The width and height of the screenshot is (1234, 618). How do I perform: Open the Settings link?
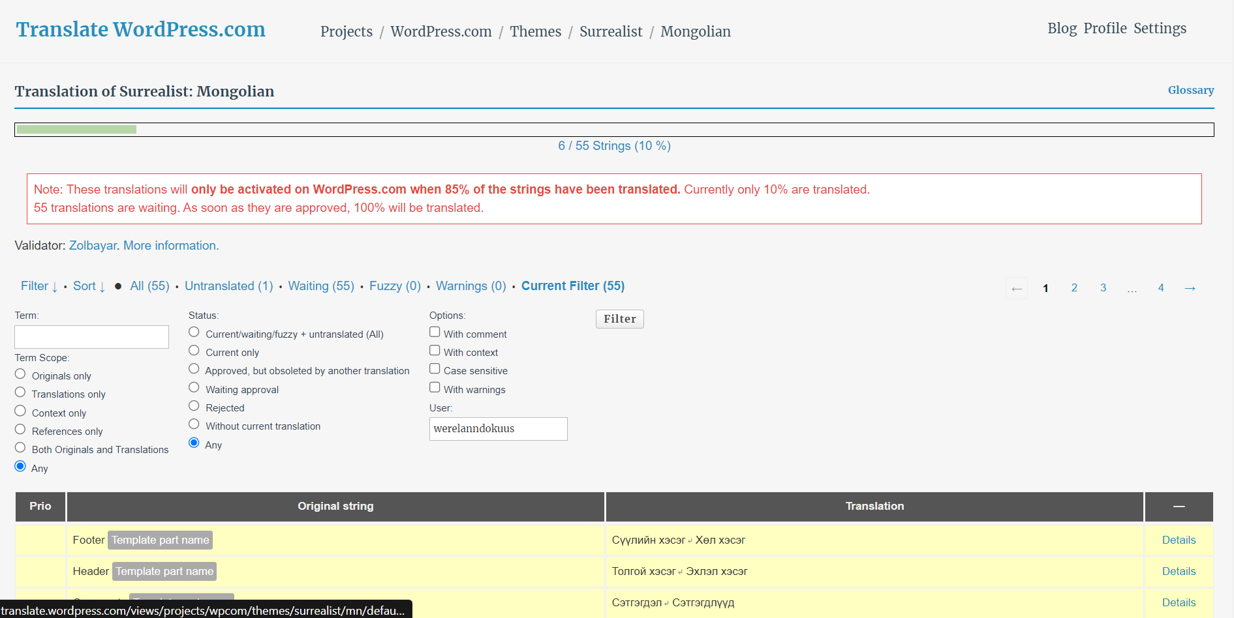[1160, 28]
